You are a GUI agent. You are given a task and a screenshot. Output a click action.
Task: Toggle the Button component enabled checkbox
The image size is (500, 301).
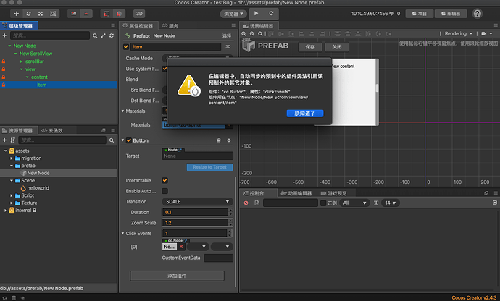click(x=129, y=140)
